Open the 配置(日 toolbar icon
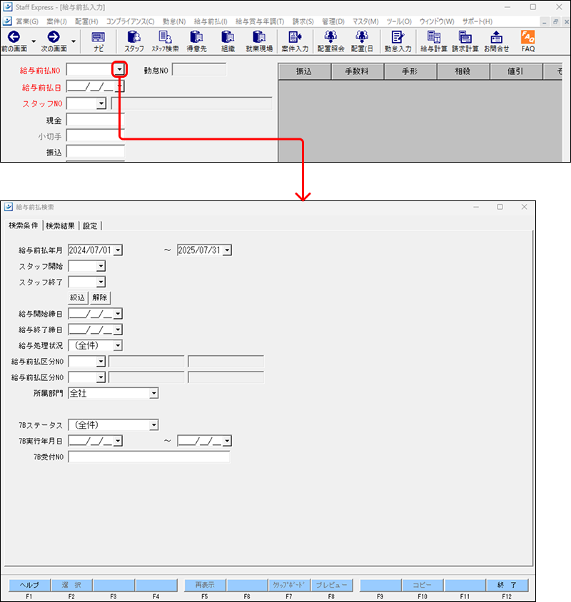This screenshot has height=602, width=571. click(362, 41)
